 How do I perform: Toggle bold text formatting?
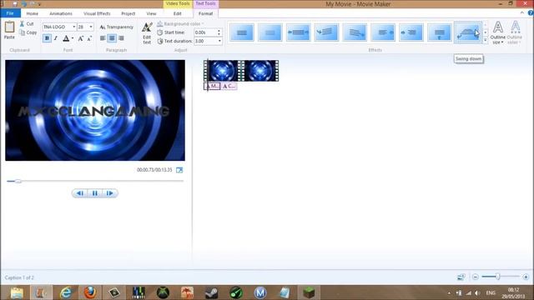tap(47, 38)
